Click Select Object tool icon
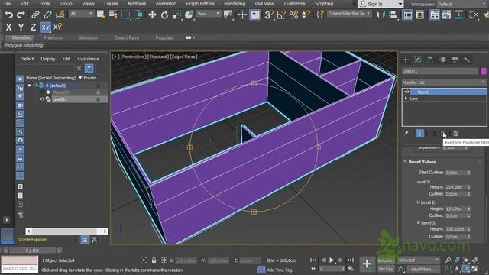Viewport: 489px width, 275px height. (101, 15)
